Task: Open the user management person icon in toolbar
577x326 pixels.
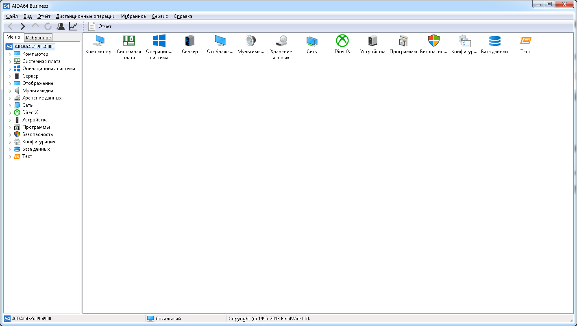Action: point(61,26)
